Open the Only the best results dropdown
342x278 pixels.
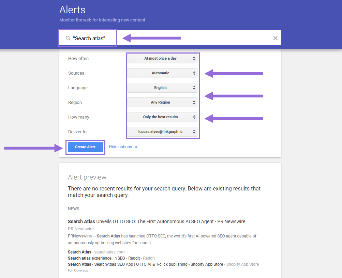click(162, 117)
